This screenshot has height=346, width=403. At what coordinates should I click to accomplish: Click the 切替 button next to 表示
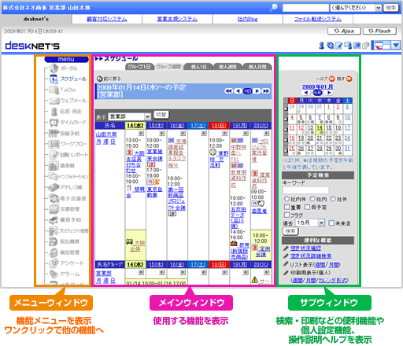pos(161,115)
